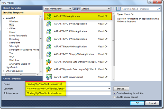Click the ASP.NET AJAX Server Control icon
The width and height of the screenshot is (164, 109).
point(49,77)
